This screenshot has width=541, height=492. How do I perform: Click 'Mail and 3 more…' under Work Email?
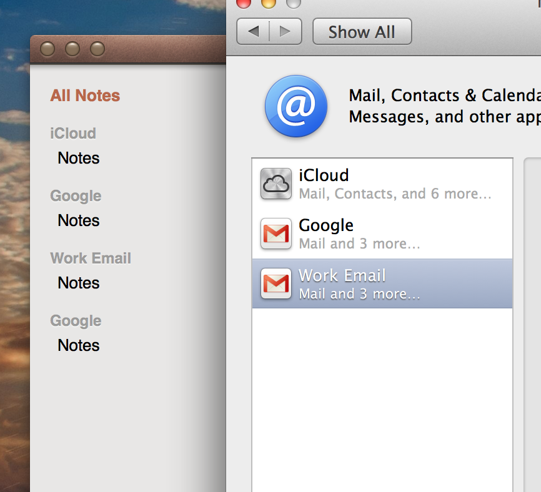[x=359, y=294]
